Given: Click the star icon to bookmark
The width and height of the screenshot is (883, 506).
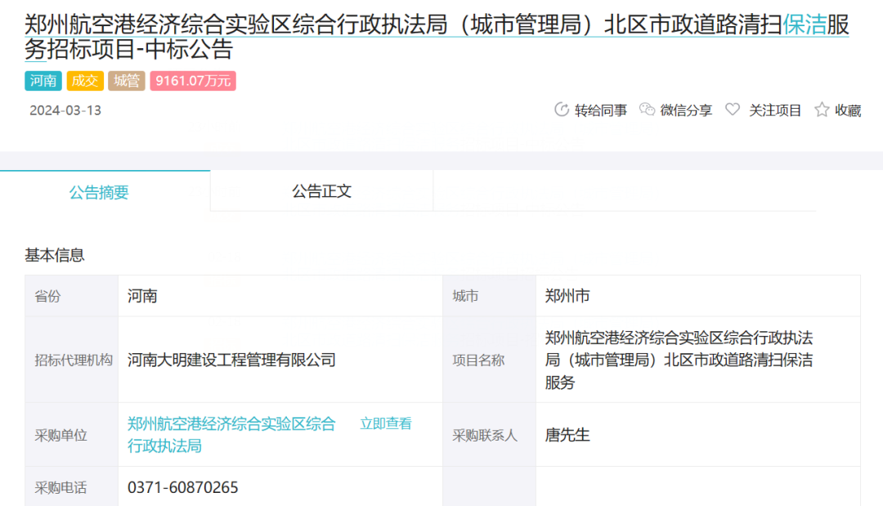Looking at the screenshot, I should coord(822,110).
